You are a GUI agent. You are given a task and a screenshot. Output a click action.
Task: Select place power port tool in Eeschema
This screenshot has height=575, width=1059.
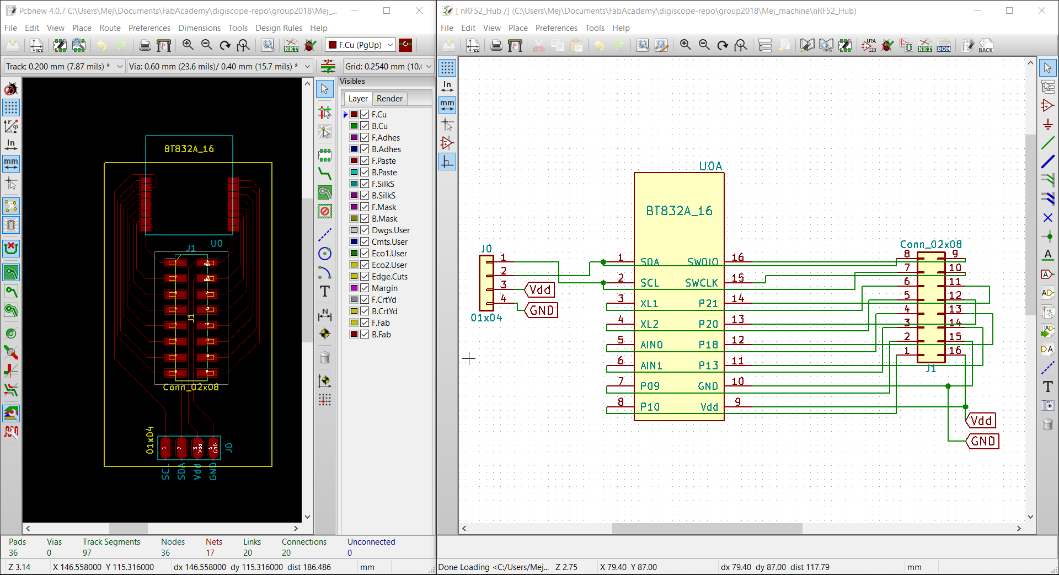click(x=1048, y=125)
